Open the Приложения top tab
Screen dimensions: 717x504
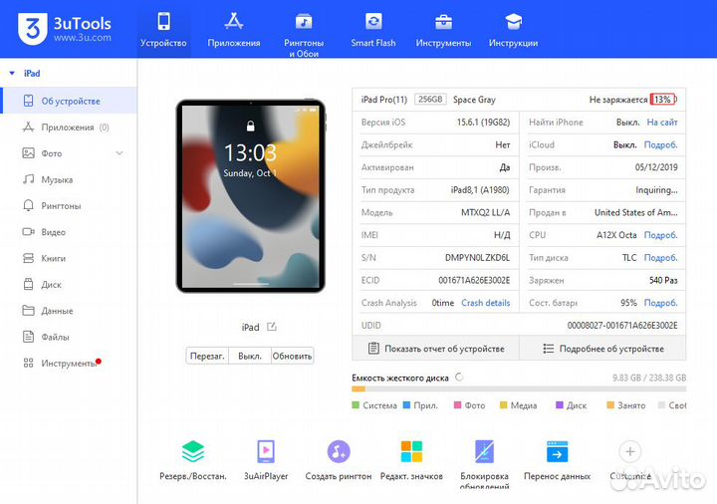[x=234, y=29]
